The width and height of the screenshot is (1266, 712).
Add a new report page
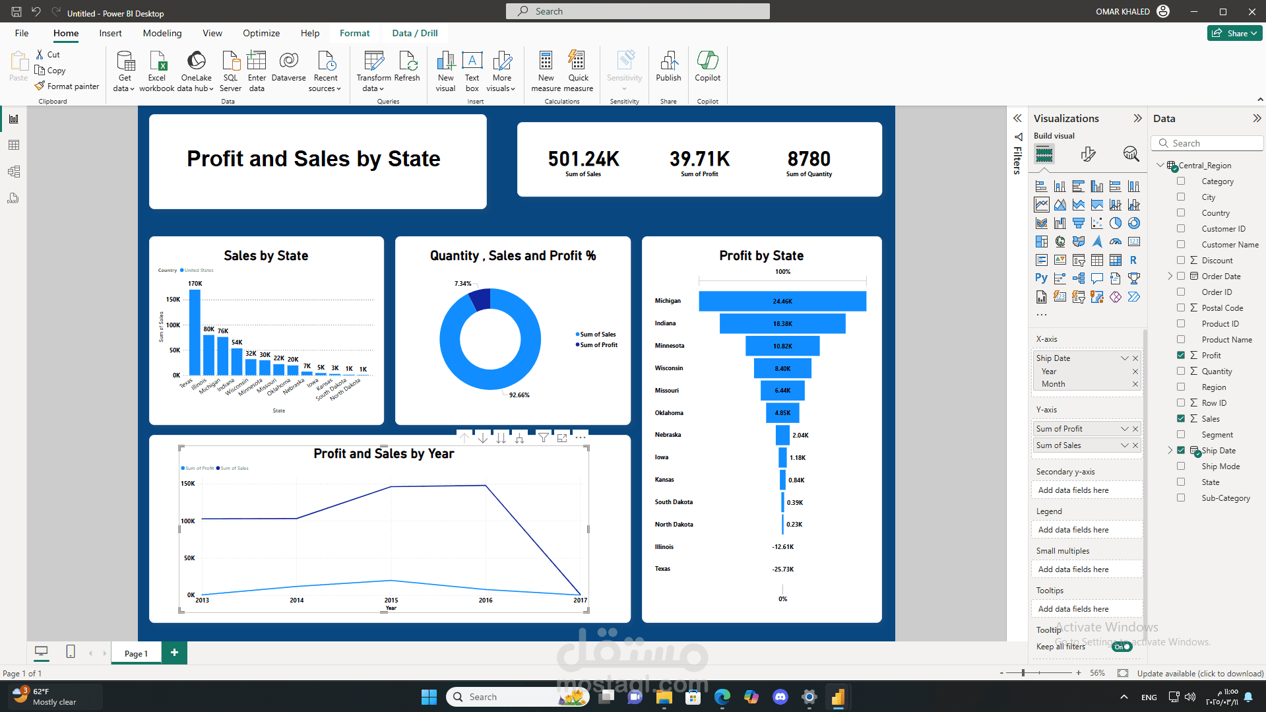click(174, 653)
